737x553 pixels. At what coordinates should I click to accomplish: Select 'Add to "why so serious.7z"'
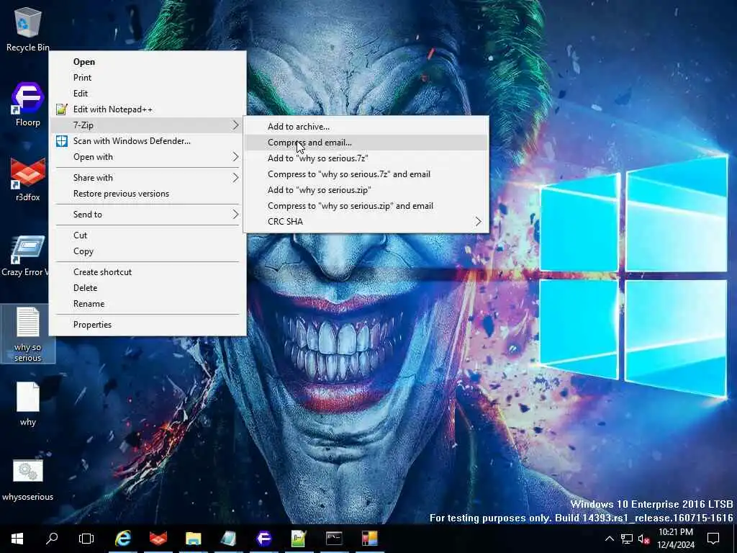[x=366, y=158]
